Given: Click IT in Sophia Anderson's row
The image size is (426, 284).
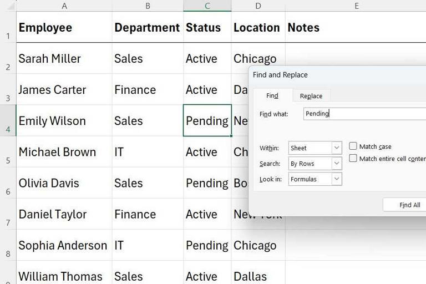Looking at the screenshot, I should click(148, 245).
